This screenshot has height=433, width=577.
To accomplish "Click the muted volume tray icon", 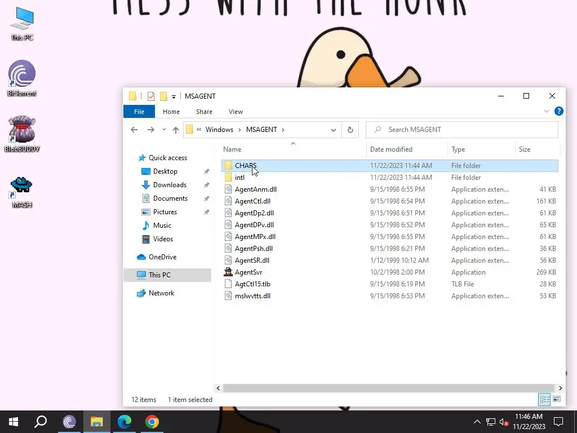I will coord(504,422).
